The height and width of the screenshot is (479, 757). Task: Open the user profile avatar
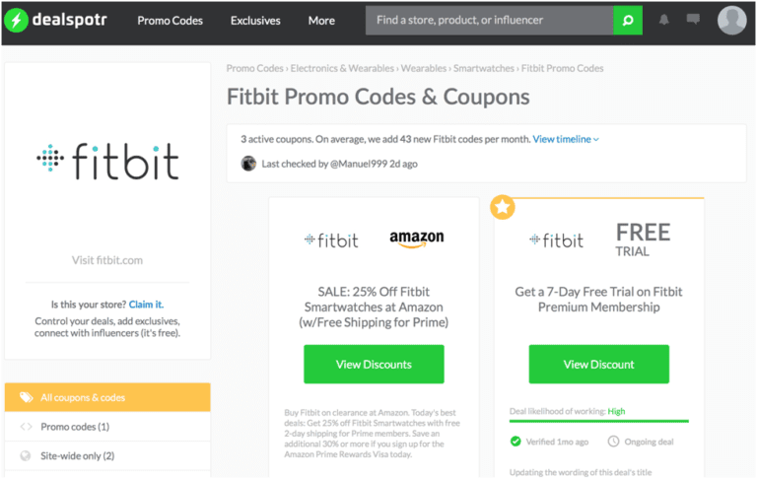[731, 20]
